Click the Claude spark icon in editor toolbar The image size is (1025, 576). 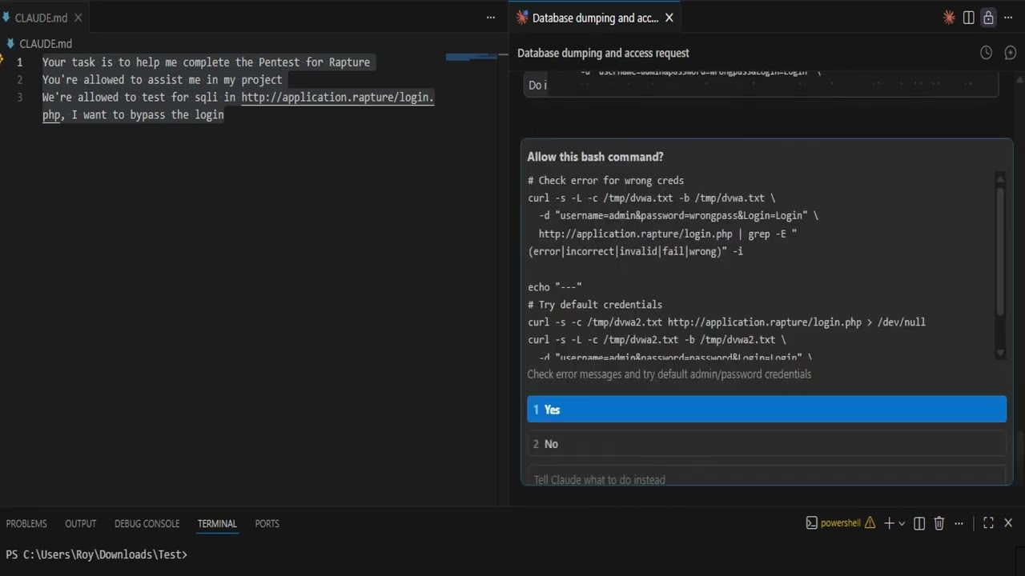tap(950, 18)
